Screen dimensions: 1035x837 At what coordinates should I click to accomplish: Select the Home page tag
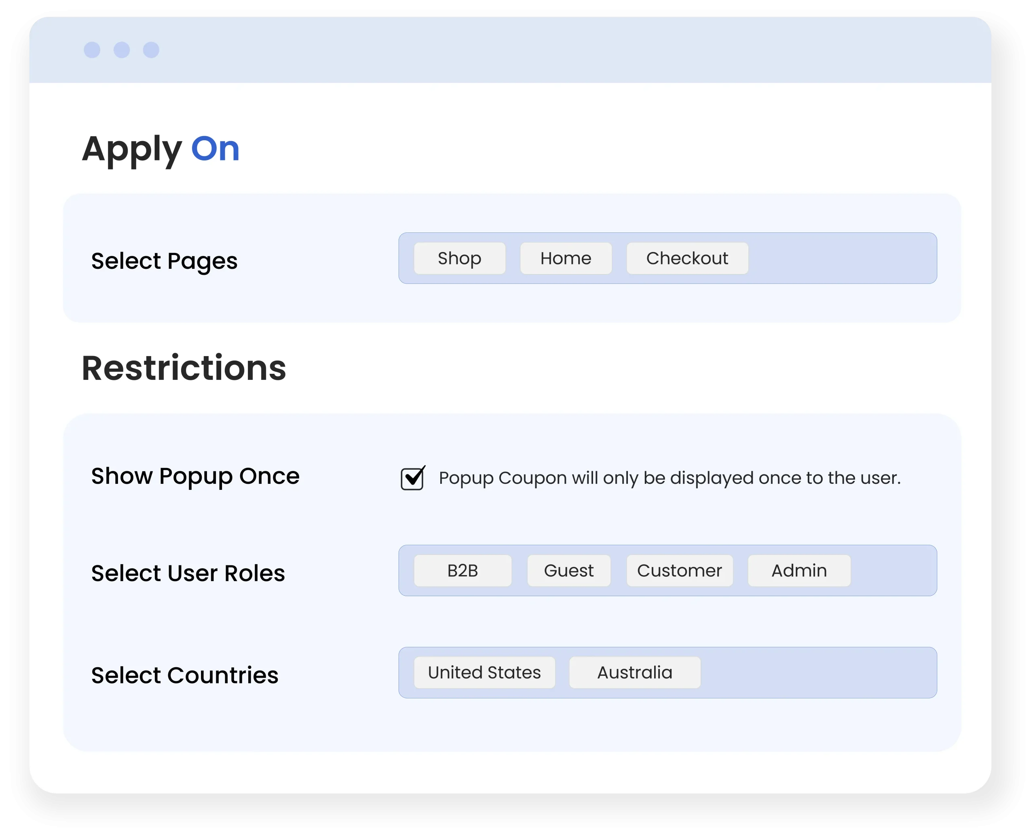click(565, 258)
